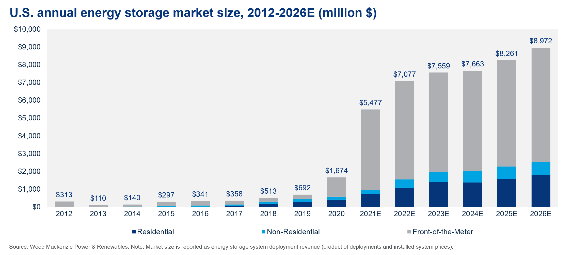The height and width of the screenshot is (255, 572).
Task: Select the Residential legend label text
Action: click(155, 232)
